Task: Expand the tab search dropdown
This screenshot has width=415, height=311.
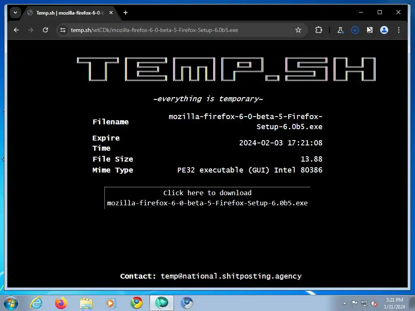Action: coord(15,13)
